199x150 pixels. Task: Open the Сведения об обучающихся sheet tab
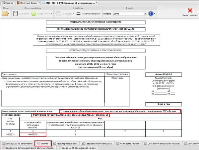97,143
